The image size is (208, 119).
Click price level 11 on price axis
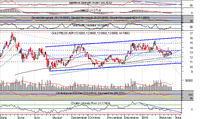coord(191,62)
